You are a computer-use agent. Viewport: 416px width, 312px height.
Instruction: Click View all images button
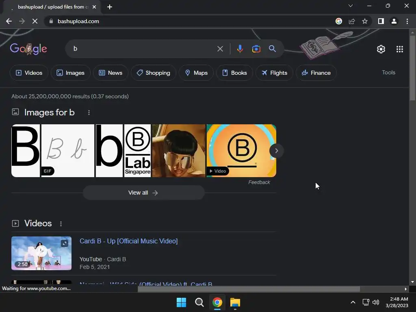tap(143, 193)
